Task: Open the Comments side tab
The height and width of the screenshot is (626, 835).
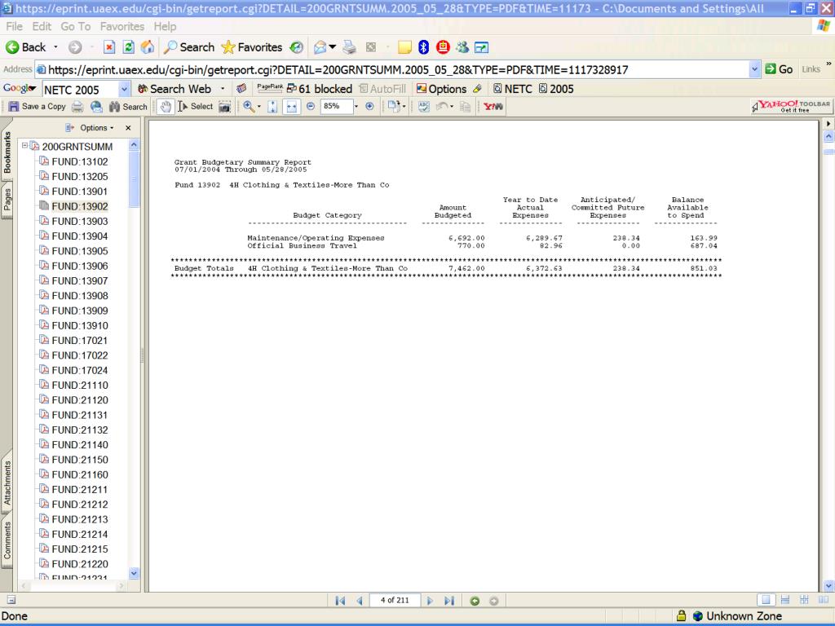Action: click(x=7, y=540)
